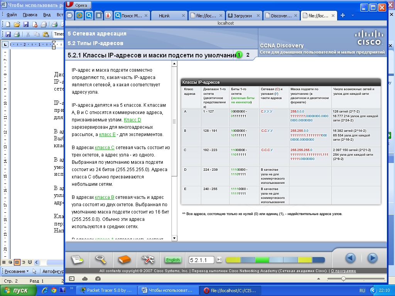This screenshot has width=395, height=296.
Task: Open the Opera tab list dropdown arrow
Action: (x=353, y=15)
